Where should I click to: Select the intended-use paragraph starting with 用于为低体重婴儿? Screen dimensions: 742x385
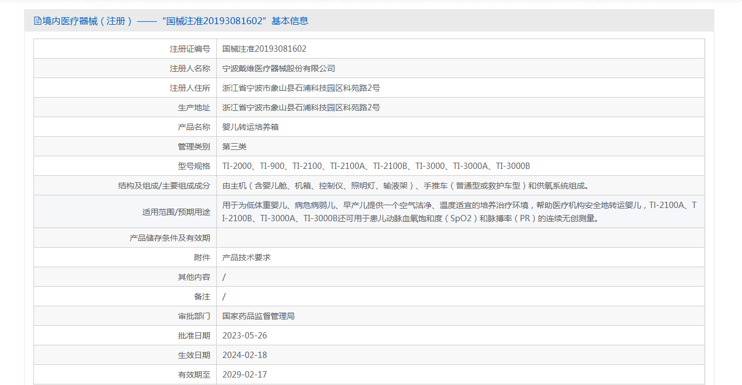460,211
